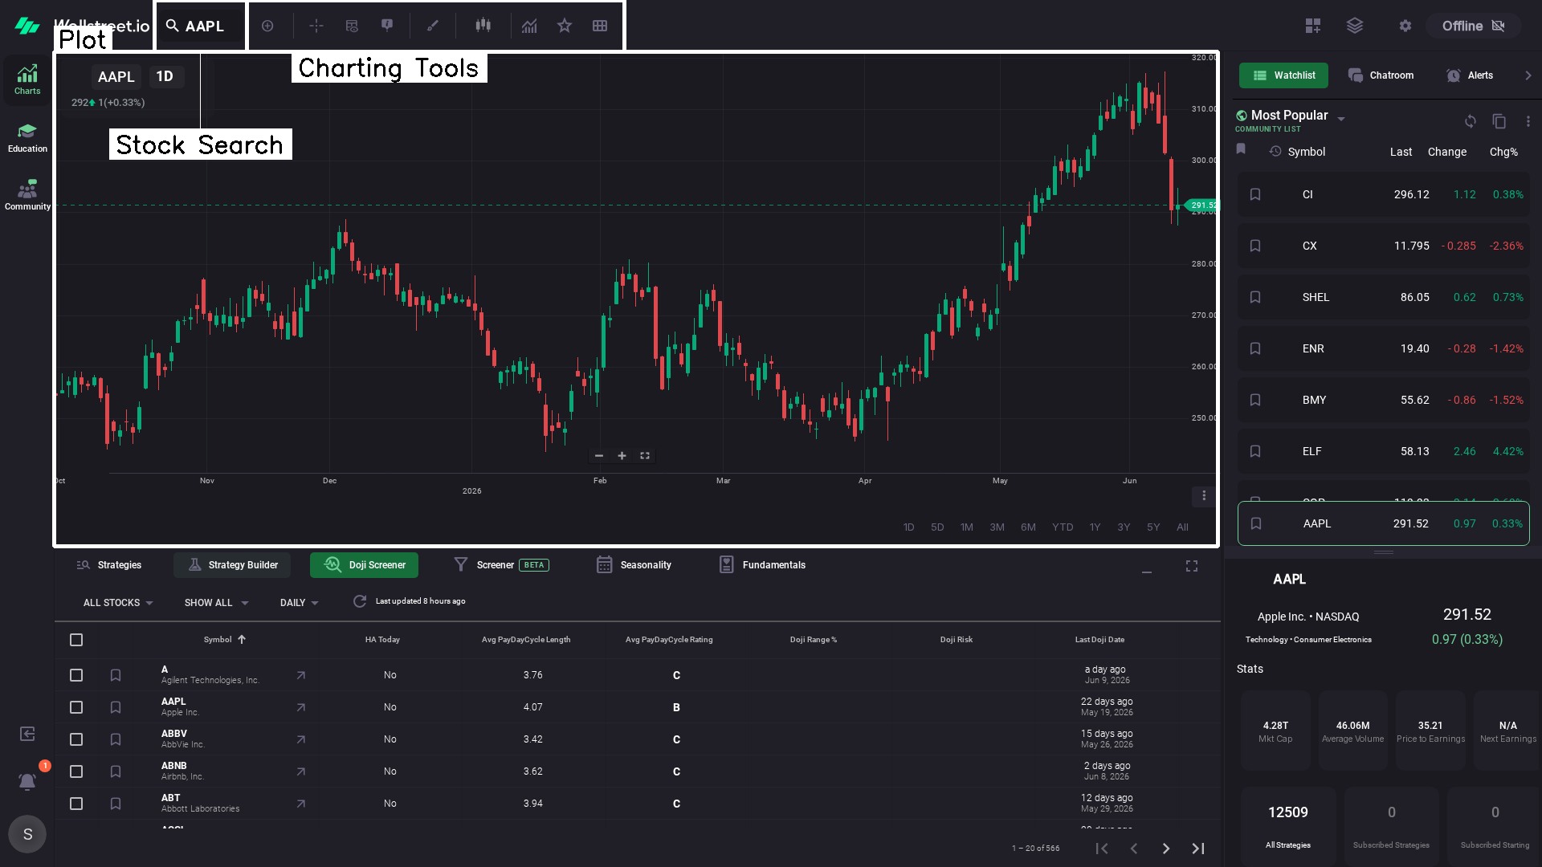Check the ABT row checkbox
The width and height of the screenshot is (1542, 867).
click(x=76, y=804)
